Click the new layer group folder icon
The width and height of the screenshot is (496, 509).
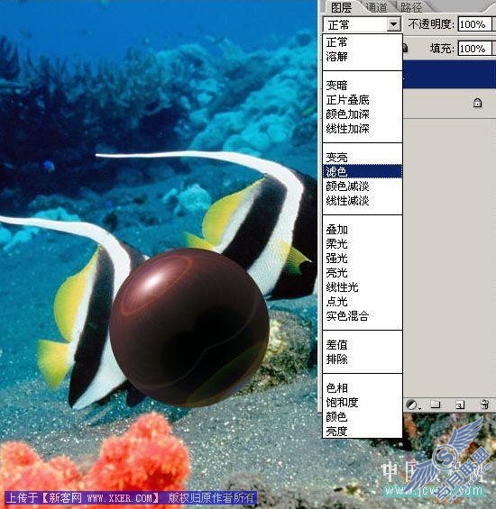[435, 404]
